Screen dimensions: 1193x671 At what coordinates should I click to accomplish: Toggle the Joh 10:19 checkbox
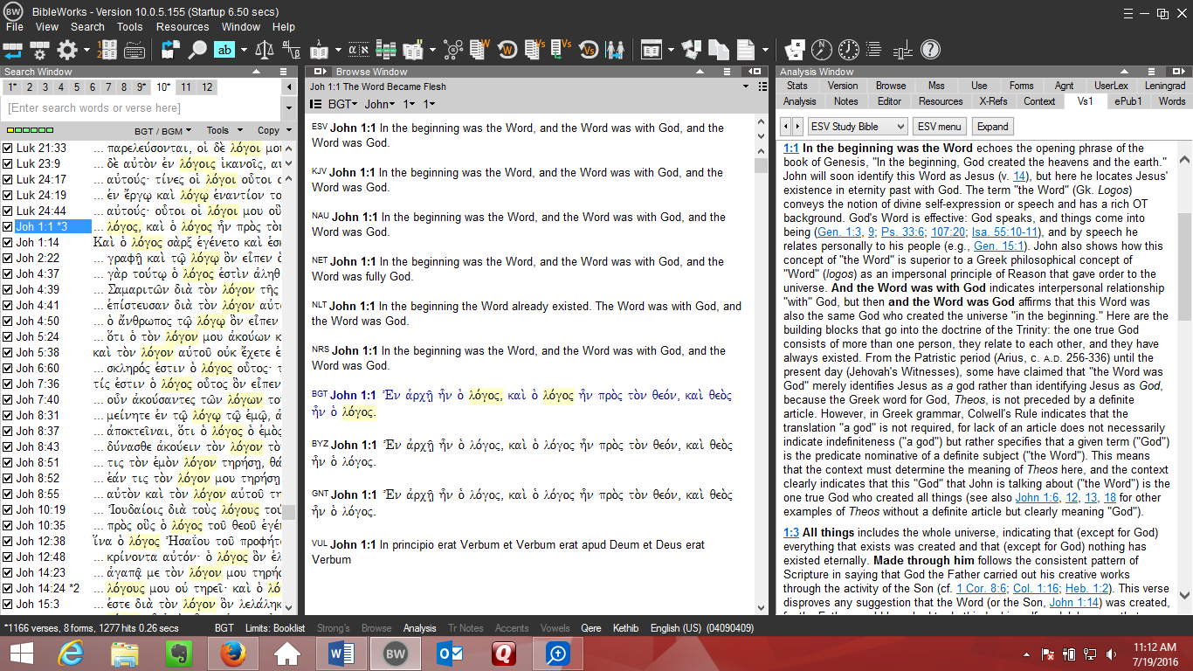click(8, 509)
